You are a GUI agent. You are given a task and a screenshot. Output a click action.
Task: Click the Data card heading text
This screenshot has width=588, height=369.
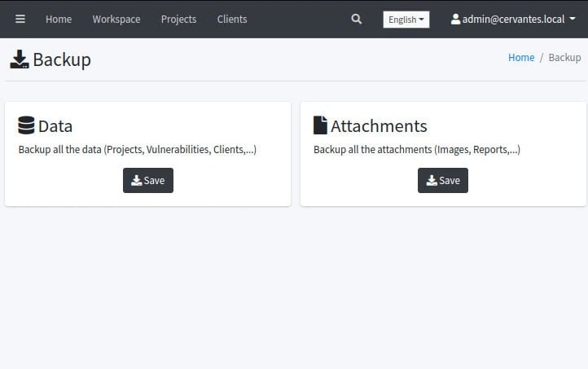coord(55,126)
